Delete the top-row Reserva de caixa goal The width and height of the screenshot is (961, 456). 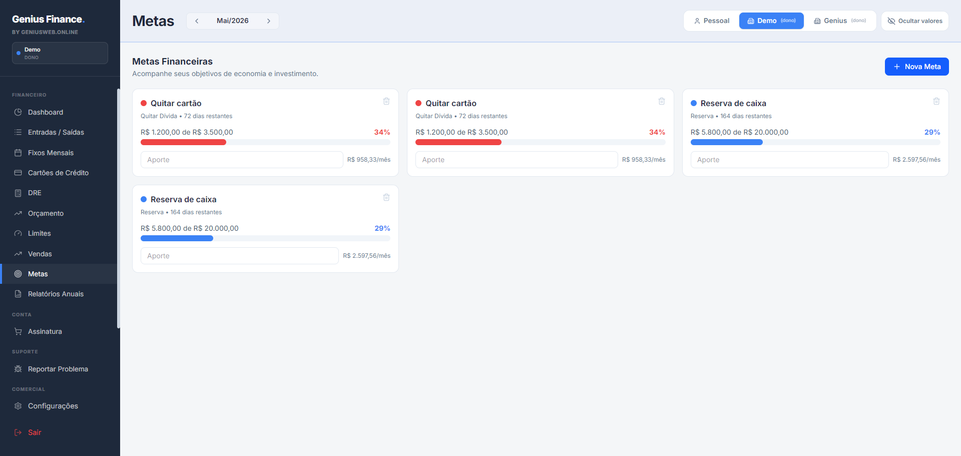936,101
